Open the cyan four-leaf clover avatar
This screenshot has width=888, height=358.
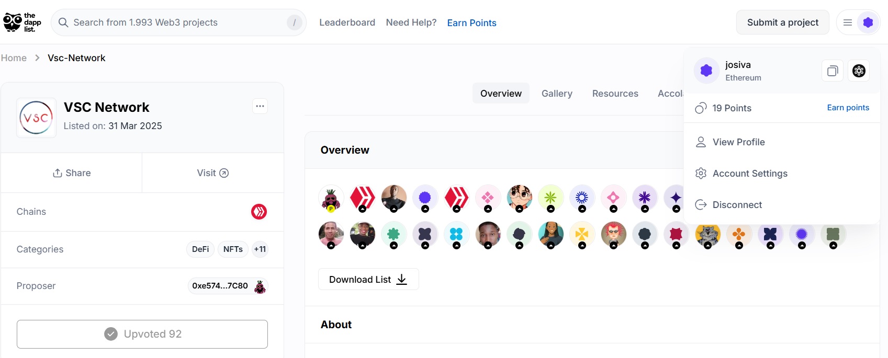click(x=456, y=235)
